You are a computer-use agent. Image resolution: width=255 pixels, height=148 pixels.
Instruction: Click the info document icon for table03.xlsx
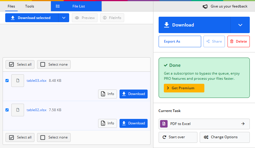103,94
